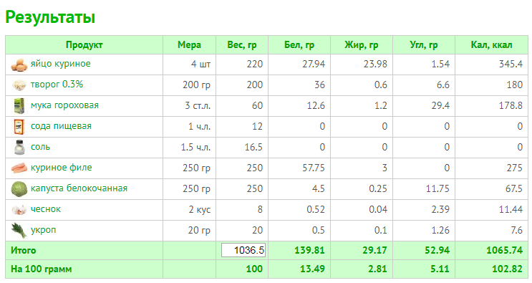Open the яйцо куриное product link
This screenshot has width=532, height=283.
point(60,64)
